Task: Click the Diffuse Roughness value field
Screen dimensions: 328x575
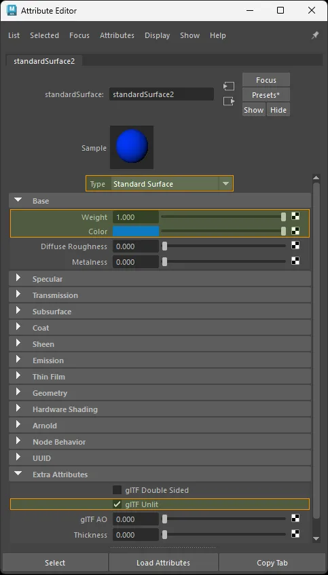Action: tap(136, 246)
